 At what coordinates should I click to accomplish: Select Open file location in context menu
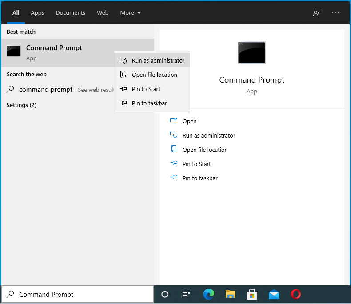(154, 75)
